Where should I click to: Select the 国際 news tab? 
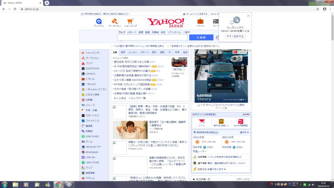[x=162, y=52]
